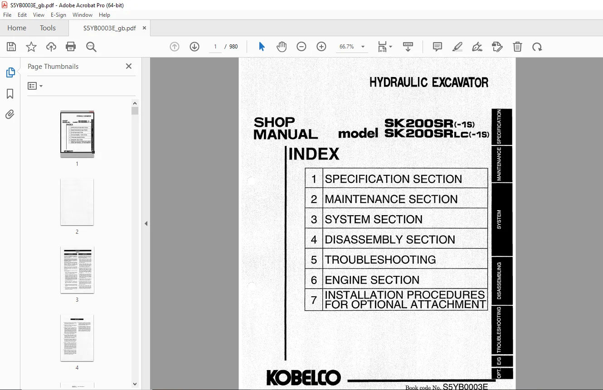Image resolution: width=603 pixels, height=390 pixels.
Task: Zoom in with the plus circle icon
Action: (321, 47)
